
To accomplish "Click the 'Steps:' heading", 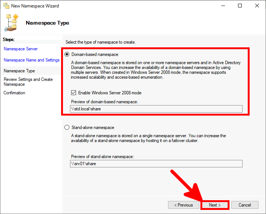I will [9, 40].
